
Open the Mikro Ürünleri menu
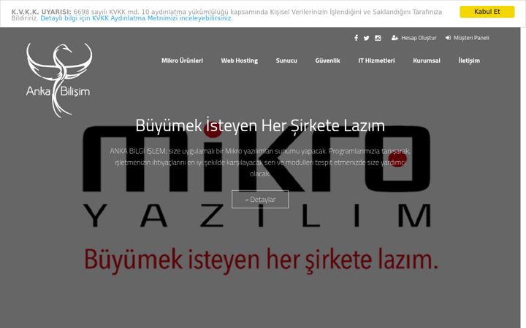[182, 60]
